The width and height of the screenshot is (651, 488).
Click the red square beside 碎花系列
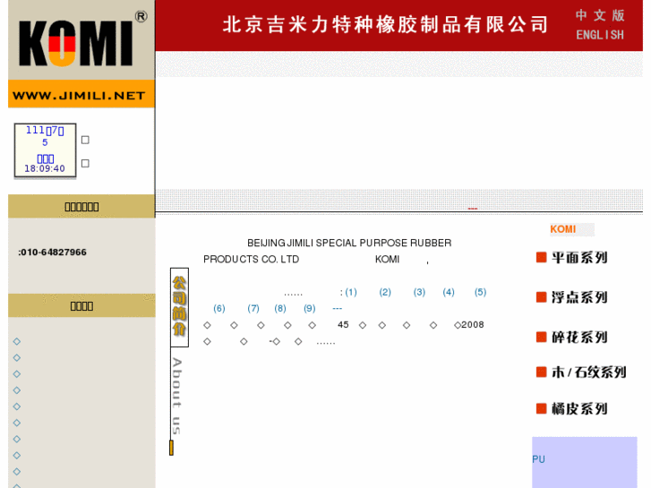click(542, 337)
